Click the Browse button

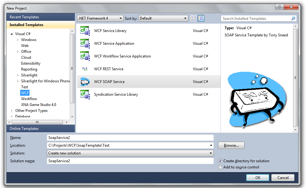(231, 145)
